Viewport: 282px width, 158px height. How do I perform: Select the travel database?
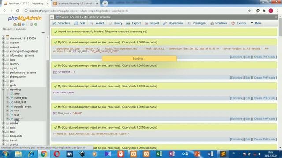13,140
